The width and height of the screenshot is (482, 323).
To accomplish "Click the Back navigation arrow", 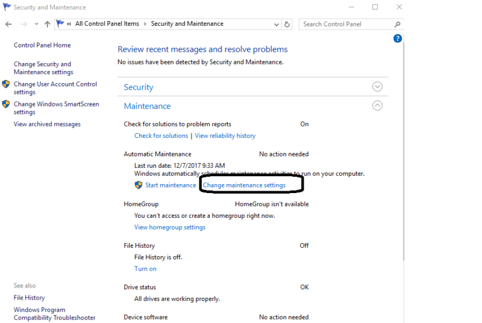I will click(x=8, y=24).
